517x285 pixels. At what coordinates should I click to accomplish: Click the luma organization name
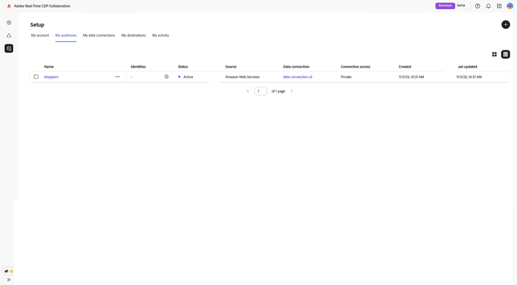click(x=461, y=6)
